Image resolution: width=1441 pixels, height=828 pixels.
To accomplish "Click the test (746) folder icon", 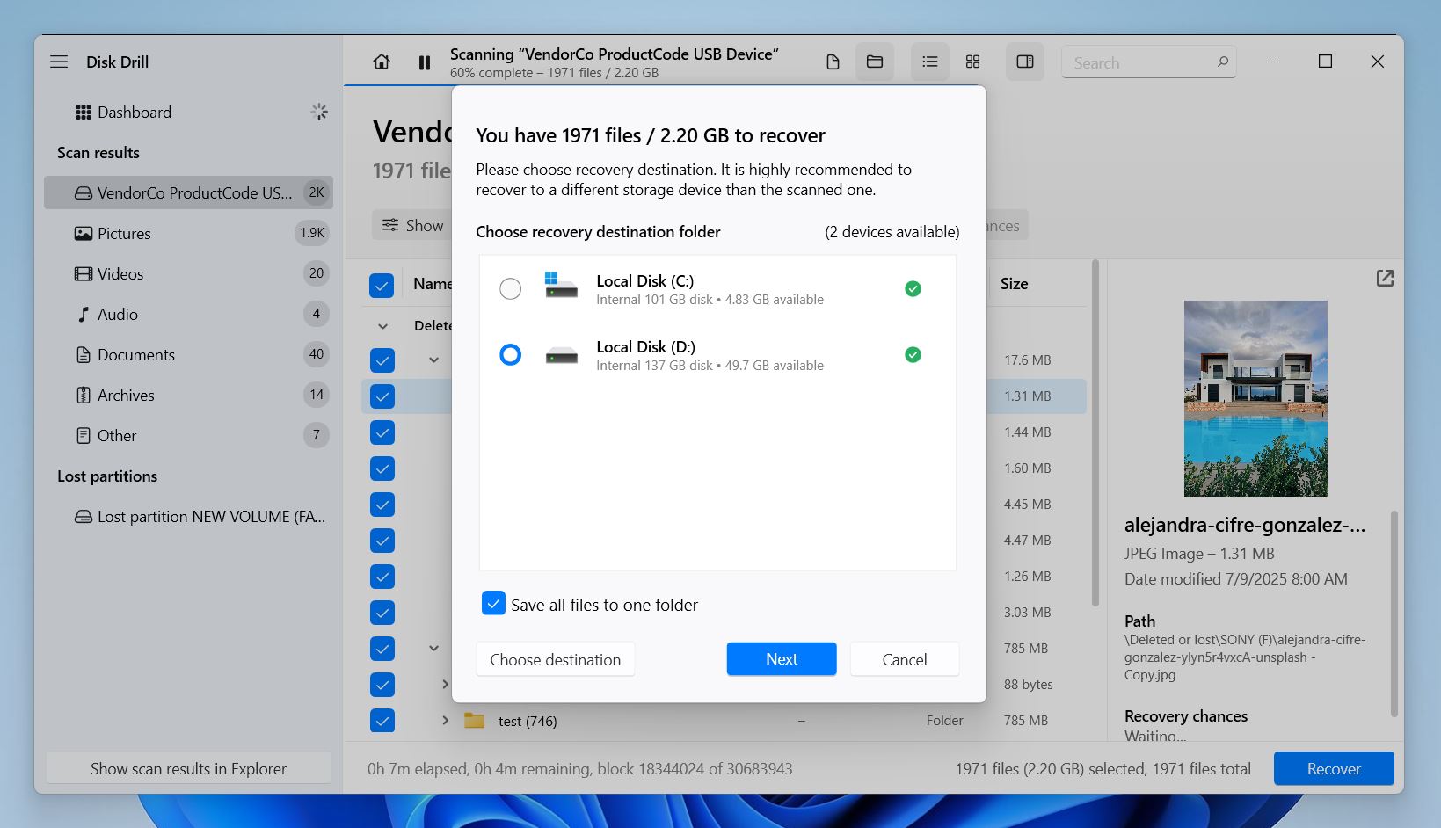I will [x=474, y=721].
